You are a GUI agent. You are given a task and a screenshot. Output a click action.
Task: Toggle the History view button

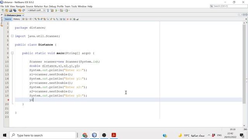point(17,19)
